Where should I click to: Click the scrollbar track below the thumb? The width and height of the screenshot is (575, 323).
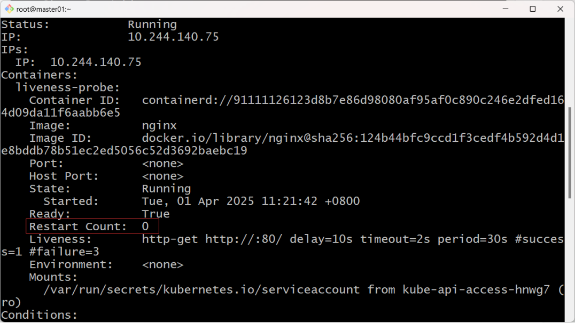[x=570, y=260]
